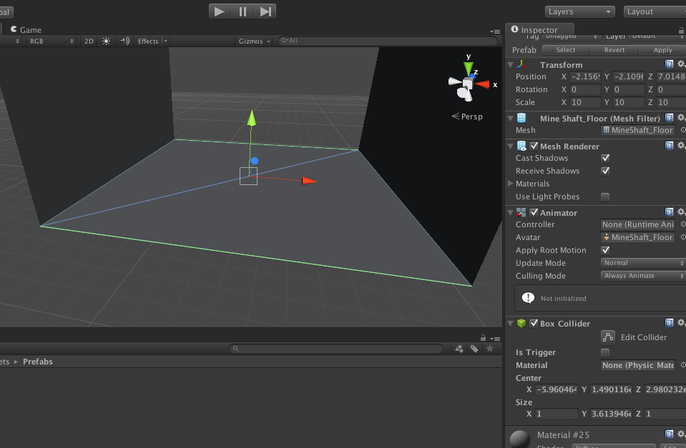Click the Prefab Select button
This screenshot has width=686, height=448.
click(x=566, y=50)
